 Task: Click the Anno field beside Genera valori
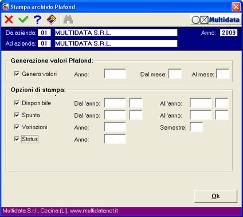pos(115,74)
